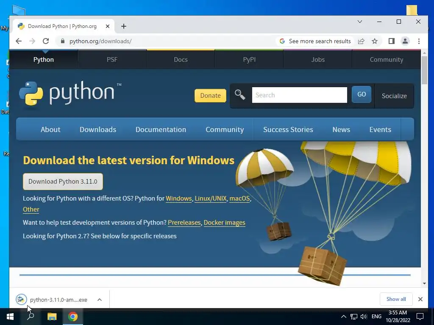Screen dimensions: 434x325
Task: Open Windows taskbar search
Action: tap(31, 317)
